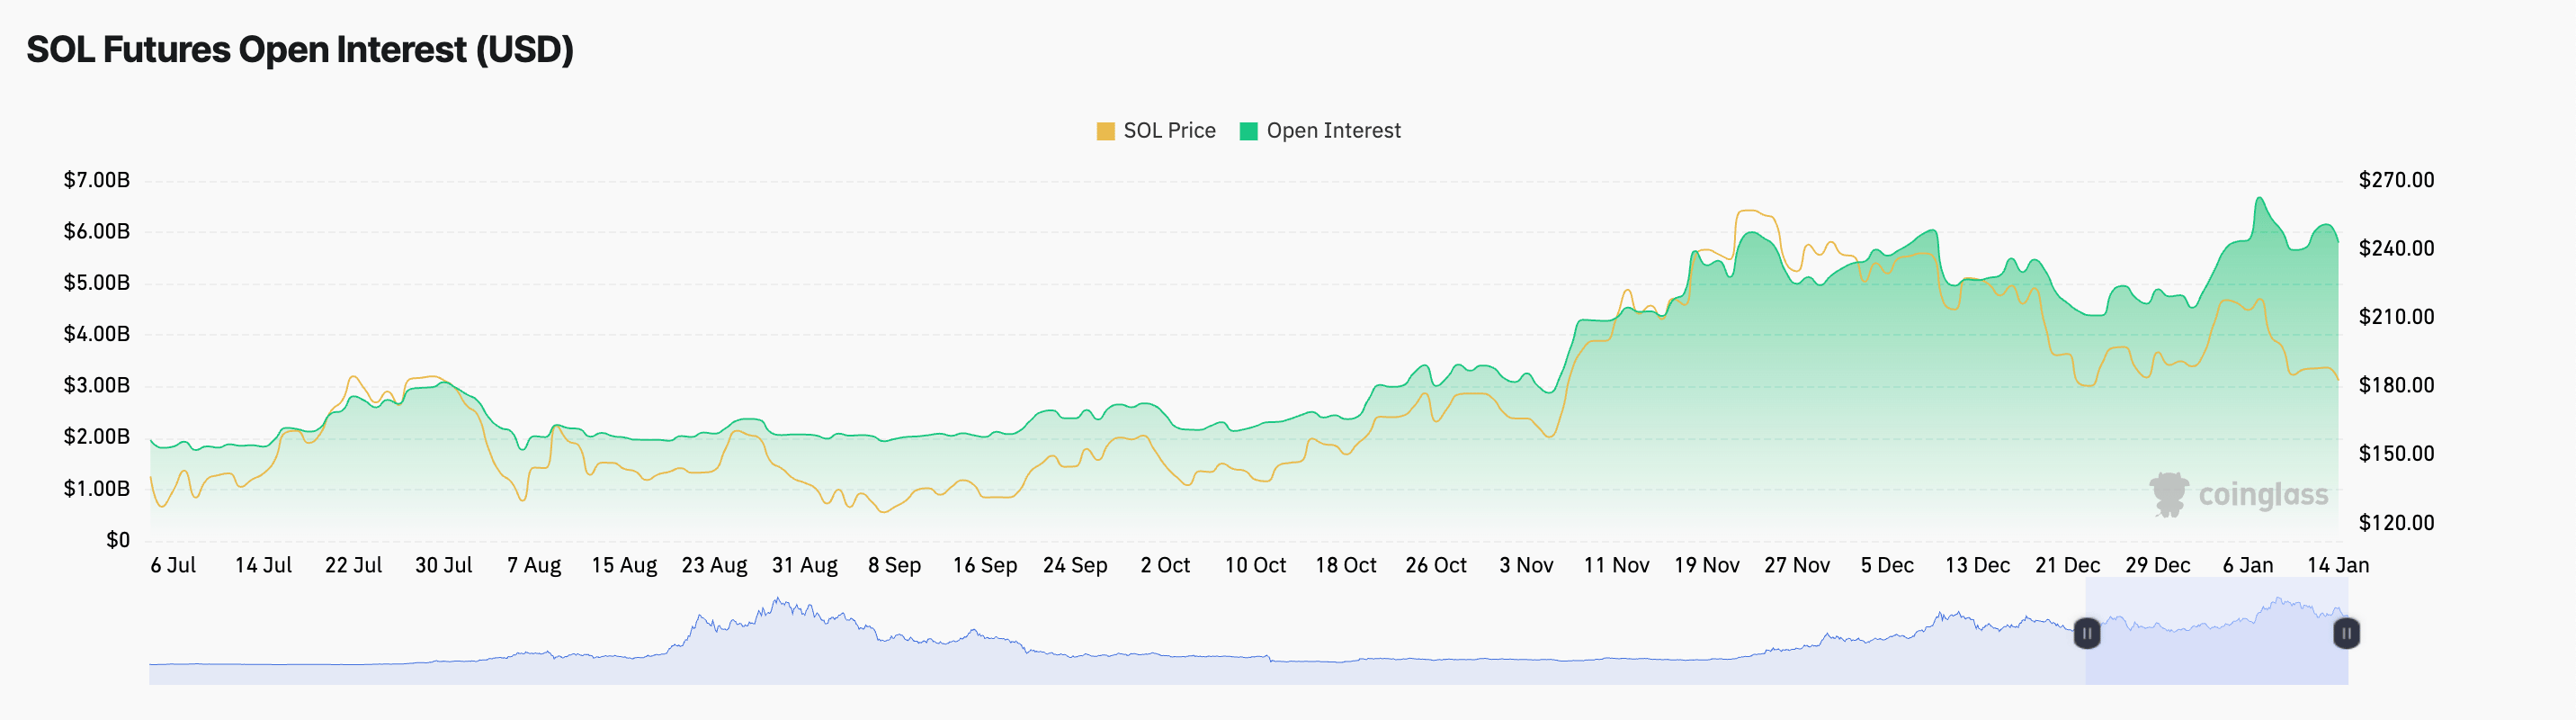Click the $7.00B left axis label
The height and width of the screenshot is (720, 2576).
click(x=97, y=180)
